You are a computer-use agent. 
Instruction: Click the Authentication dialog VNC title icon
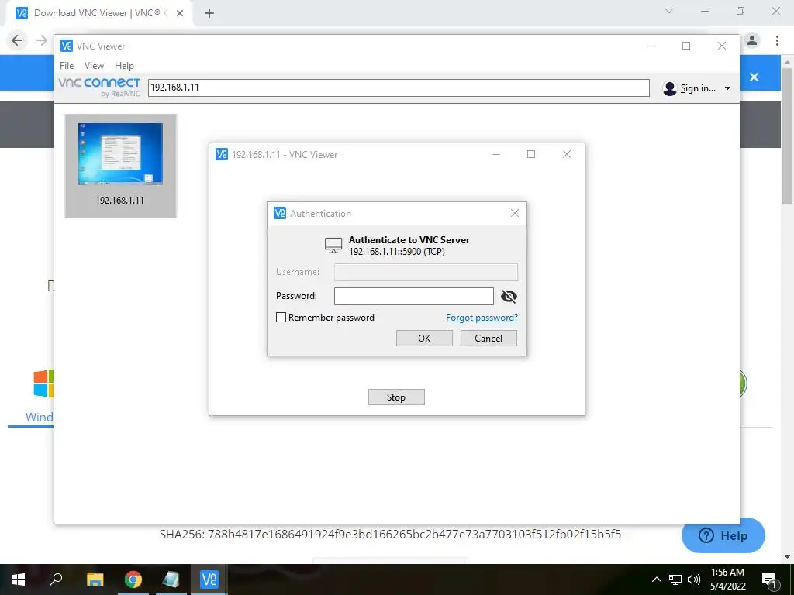(x=279, y=213)
